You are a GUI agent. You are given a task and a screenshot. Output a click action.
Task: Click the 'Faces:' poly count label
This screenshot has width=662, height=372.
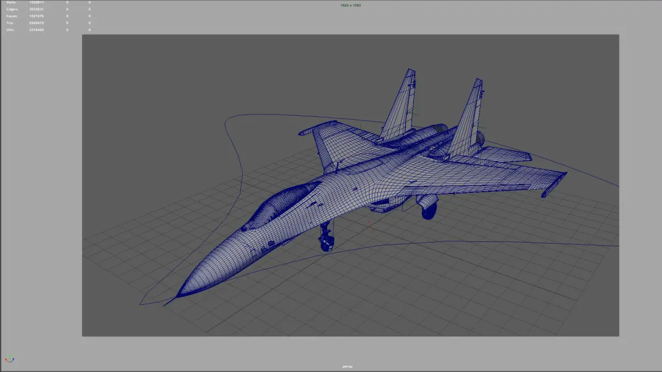point(13,16)
